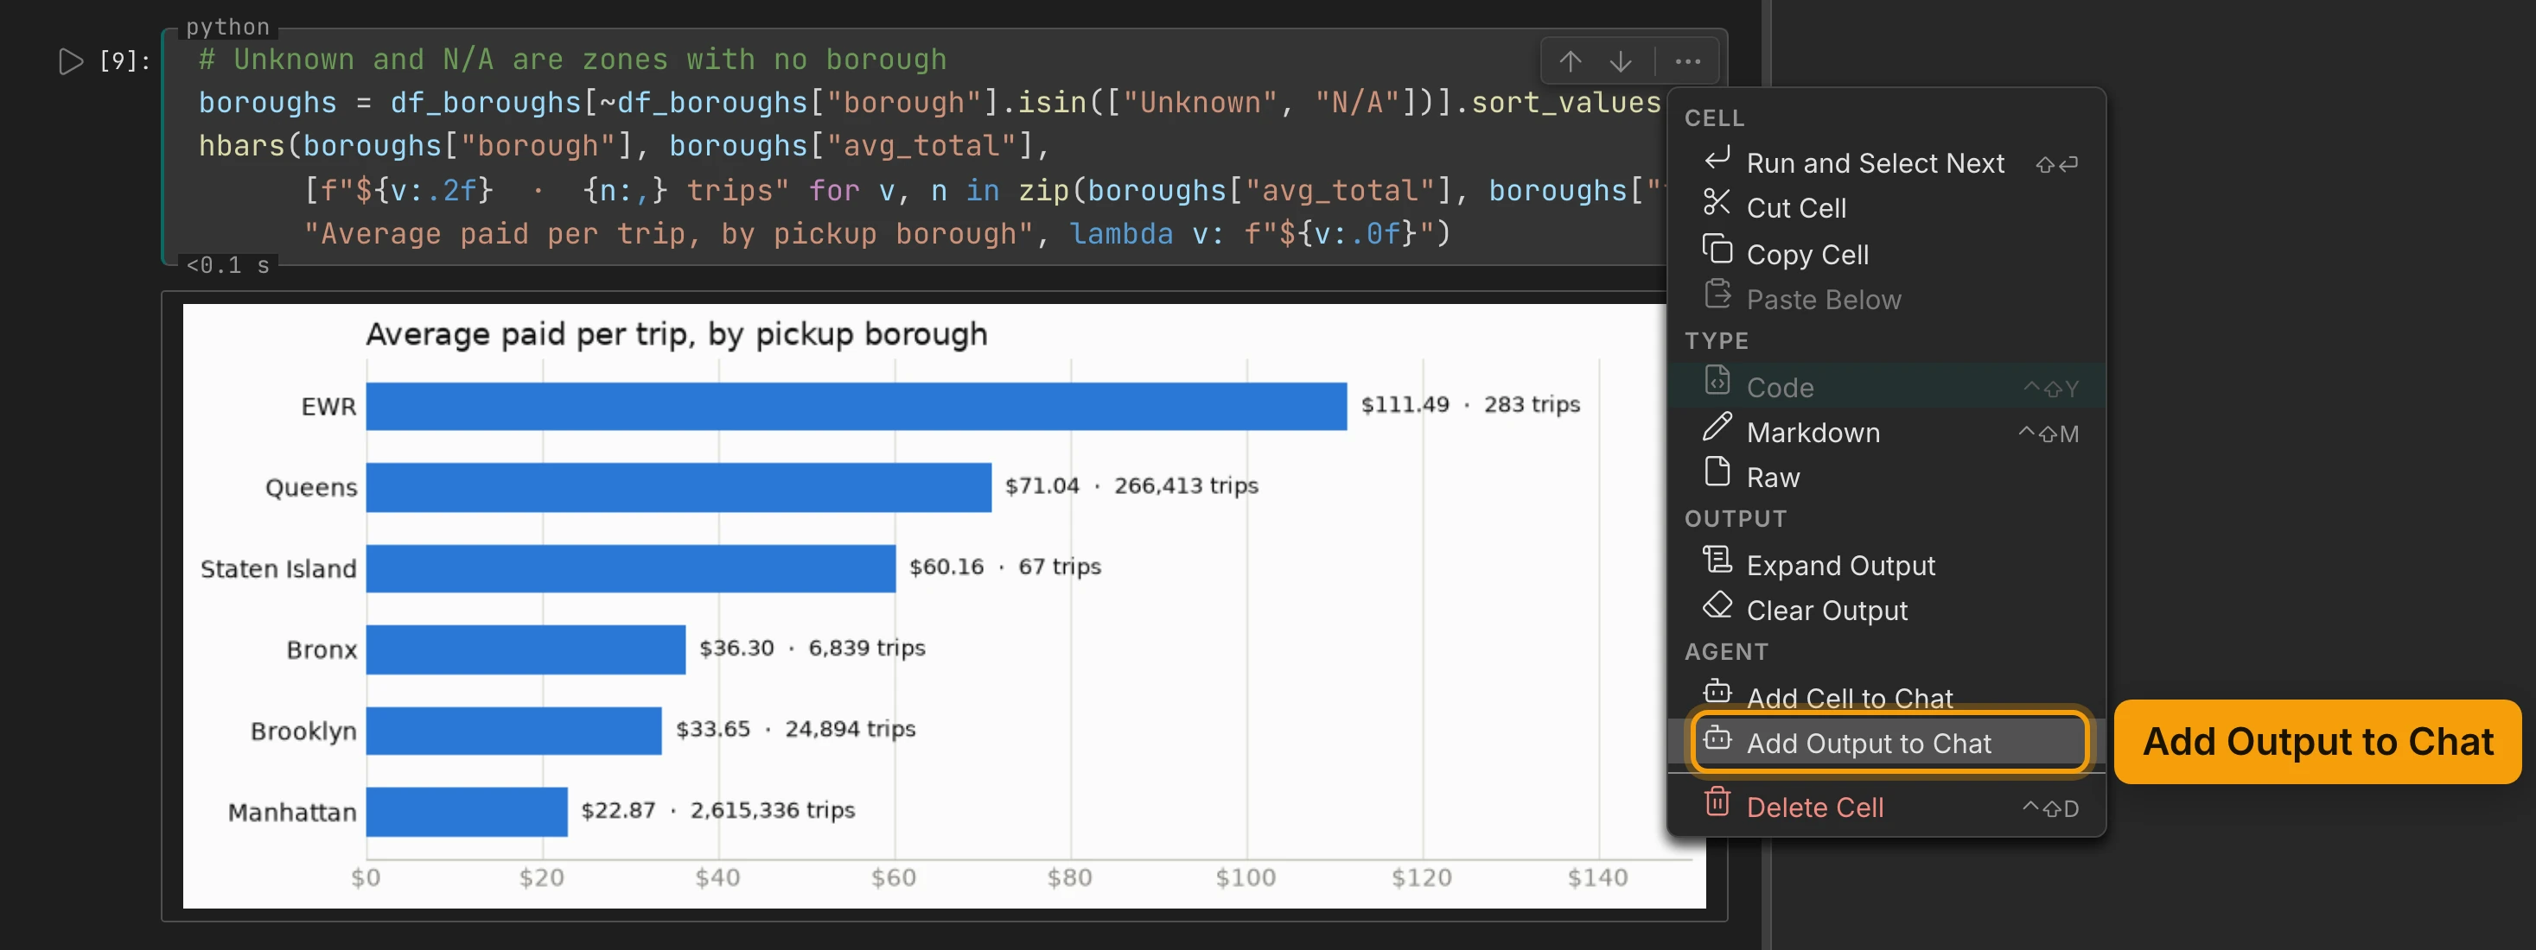Click the 'Staten Island' axis label
The width and height of the screenshot is (2536, 950).
pyautogui.click(x=277, y=568)
